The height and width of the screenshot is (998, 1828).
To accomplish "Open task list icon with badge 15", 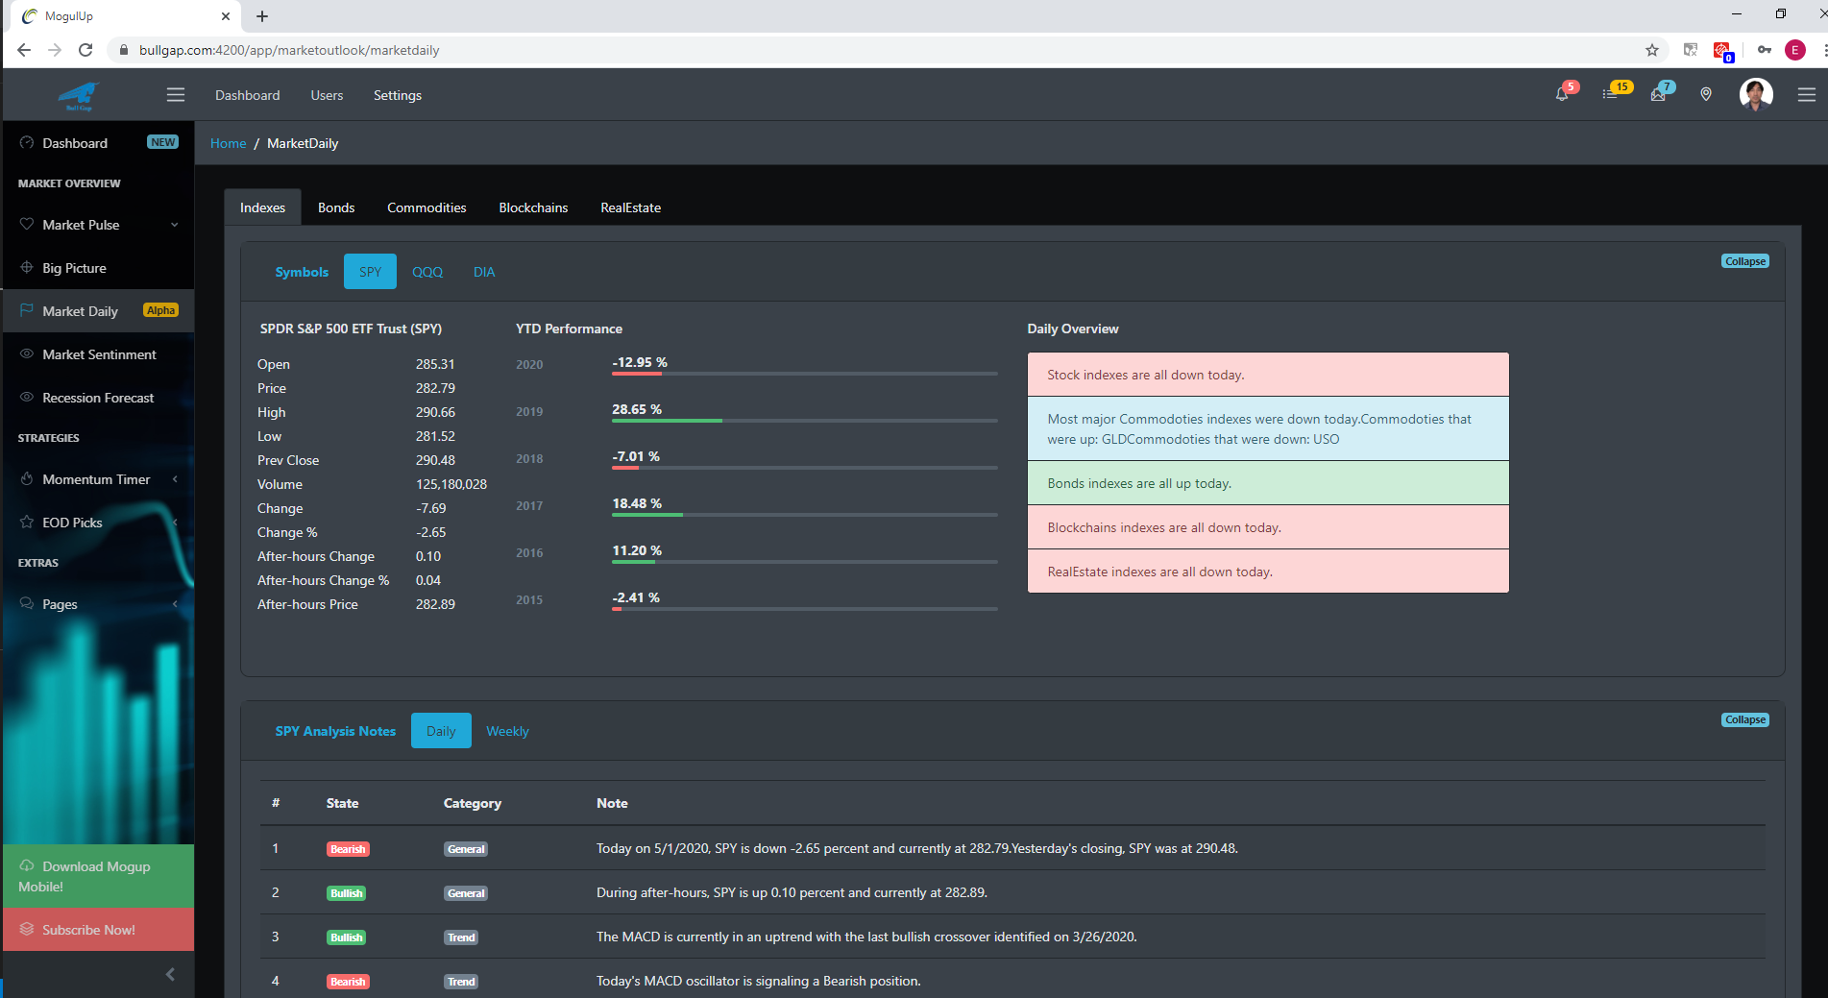I will [1610, 94].
